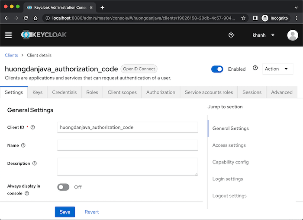This screenshot has height=220, width=303.
Task: Go back with the browser back arrow
Action: tap(6, 18)
